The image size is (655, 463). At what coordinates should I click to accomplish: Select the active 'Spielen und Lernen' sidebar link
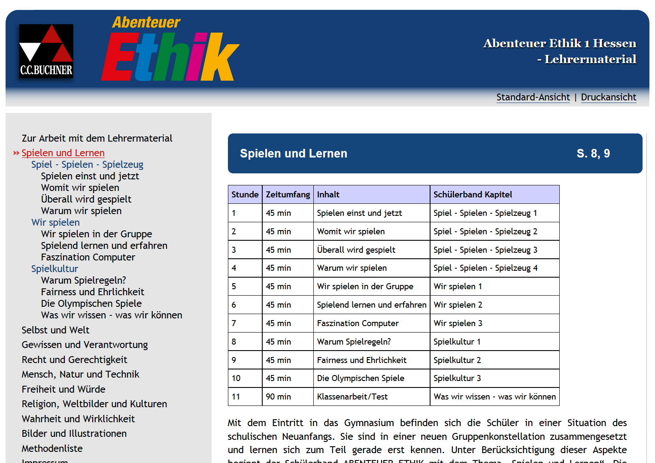pyautogui.click(x=63, y=153)
